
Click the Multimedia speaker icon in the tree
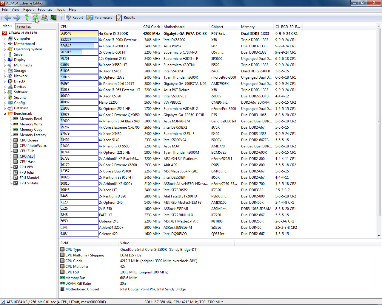(10, 65)
